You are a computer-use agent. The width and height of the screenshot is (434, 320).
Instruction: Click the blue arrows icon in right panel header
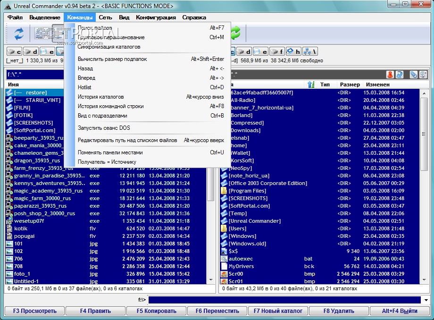click(399, 75)
